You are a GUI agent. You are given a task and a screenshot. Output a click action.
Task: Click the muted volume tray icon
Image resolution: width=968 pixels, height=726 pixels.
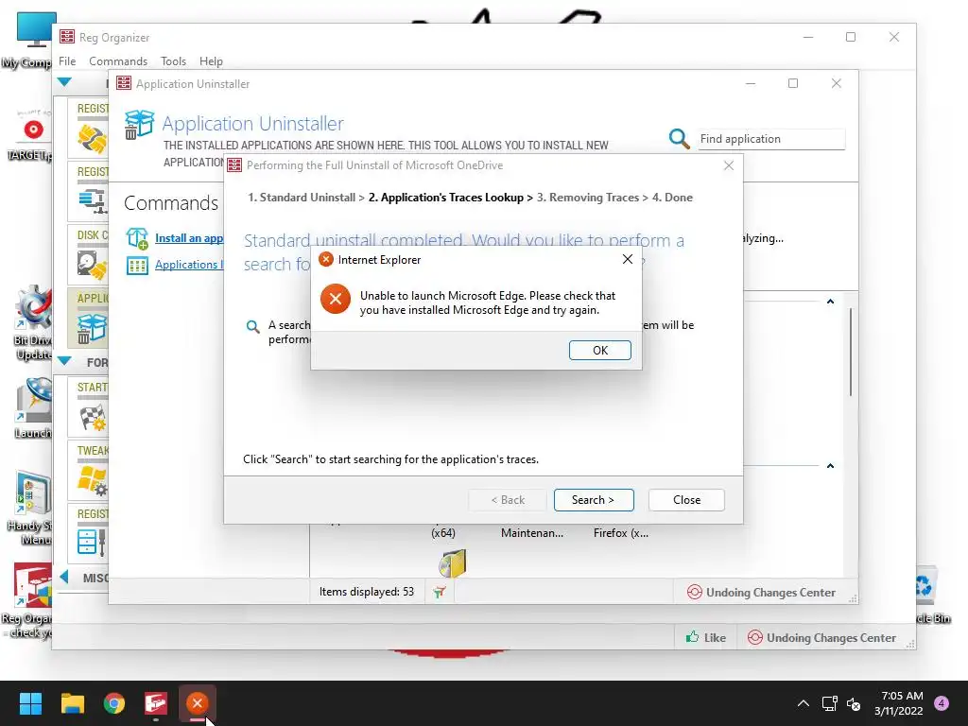tap(854, 703)
